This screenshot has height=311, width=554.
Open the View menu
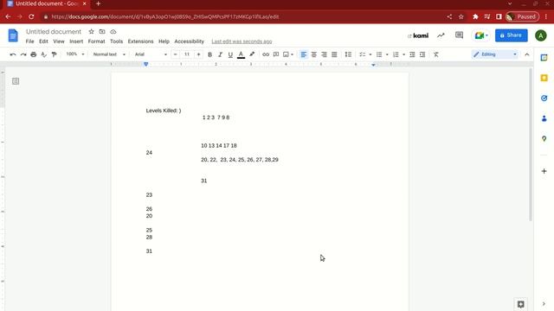(59, 41)
